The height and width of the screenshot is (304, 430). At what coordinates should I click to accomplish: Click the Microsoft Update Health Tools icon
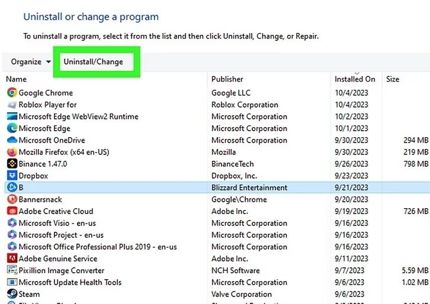point(12,282)
